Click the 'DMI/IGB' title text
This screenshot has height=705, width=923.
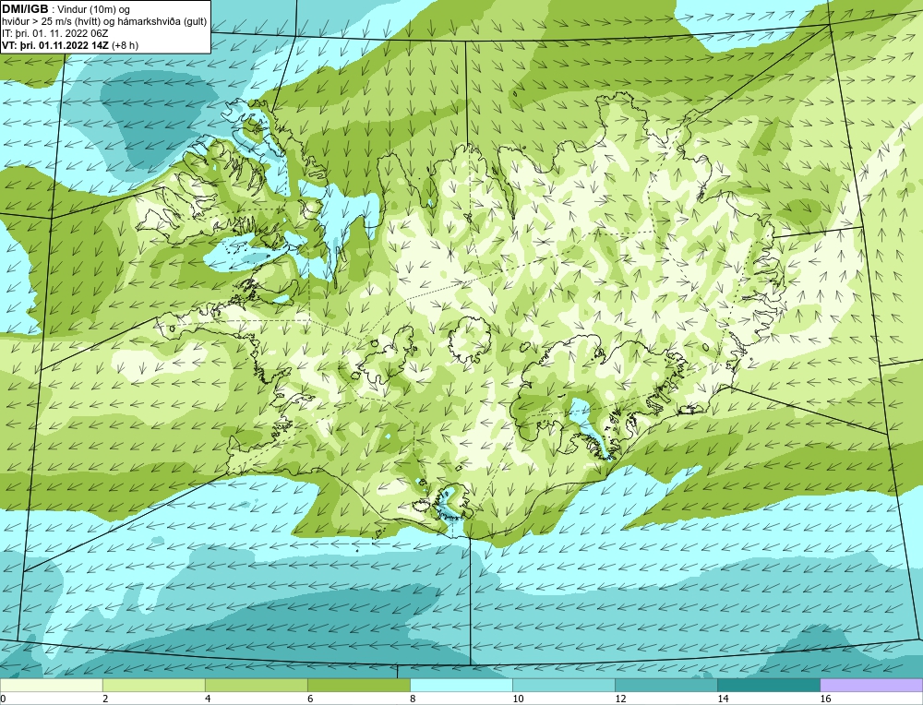coord(25,9)
